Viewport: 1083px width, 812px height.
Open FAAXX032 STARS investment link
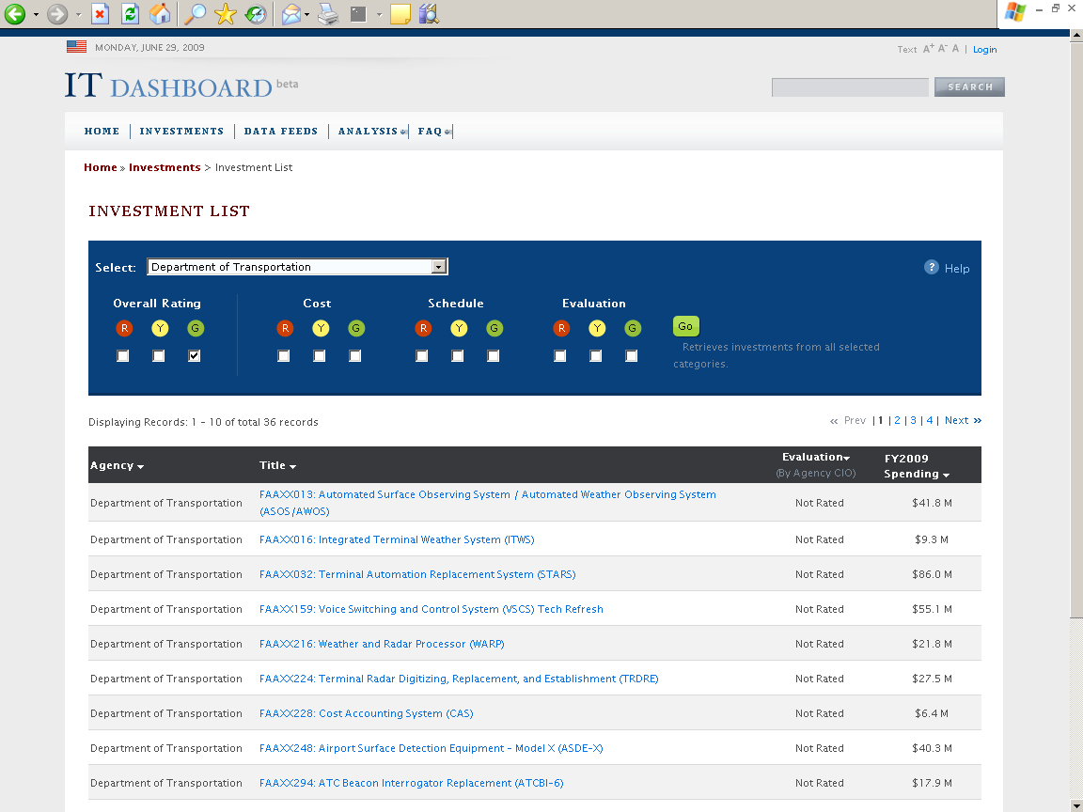tap(417, 574)
